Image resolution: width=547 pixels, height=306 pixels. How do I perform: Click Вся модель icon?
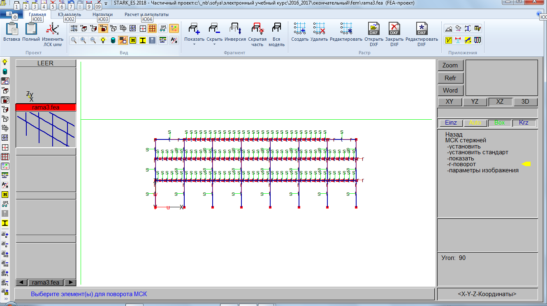tap(277, 29)
